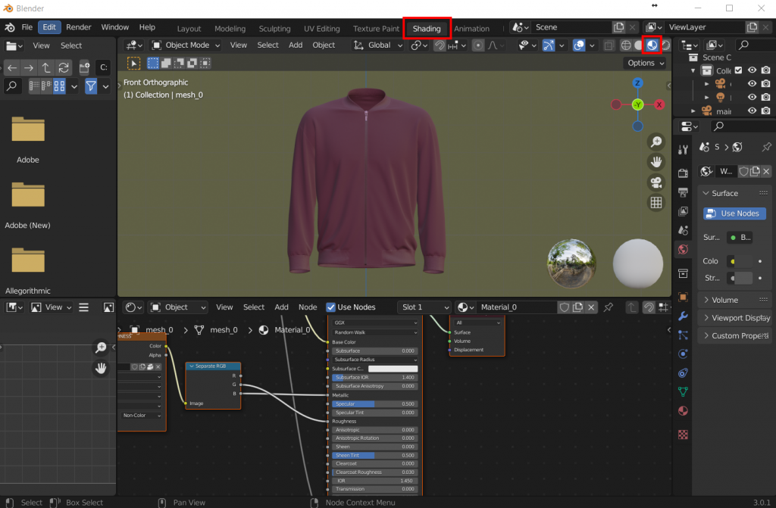The width and height of the screenshot is (776, 508).
Task: Switch orthographic/perspective grid gizmo in viewport
Action: [656, 202]
